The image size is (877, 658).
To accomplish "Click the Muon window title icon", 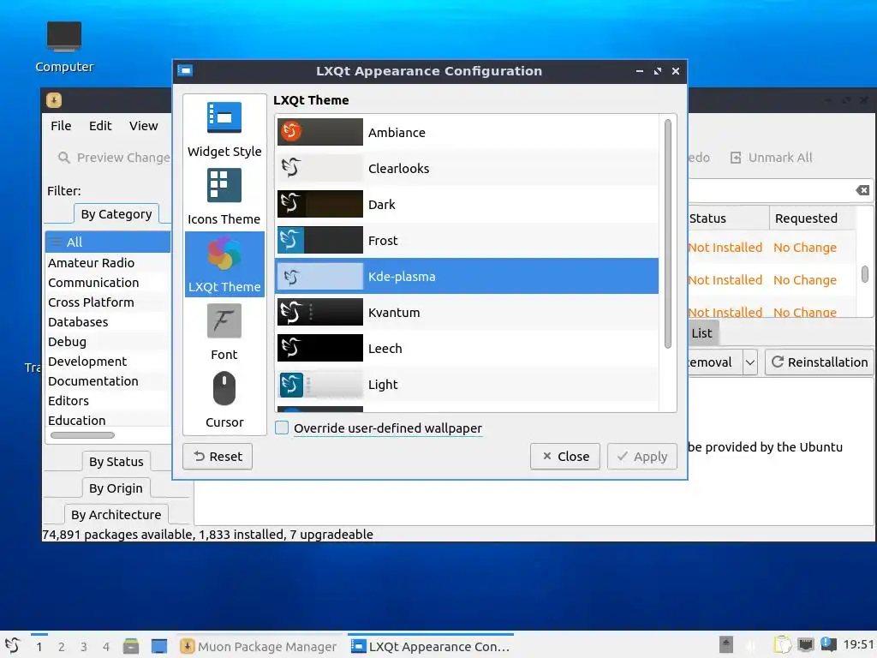I will coord(54,100).
